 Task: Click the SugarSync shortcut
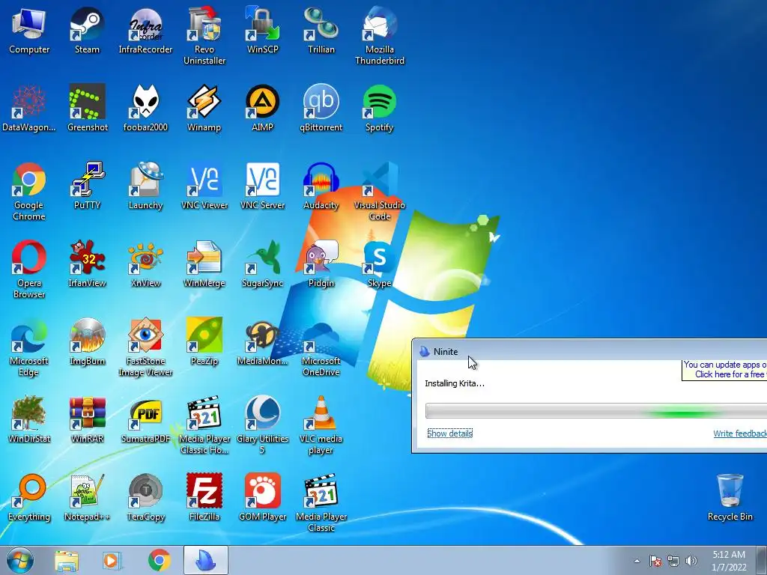(x=263, y=264)
